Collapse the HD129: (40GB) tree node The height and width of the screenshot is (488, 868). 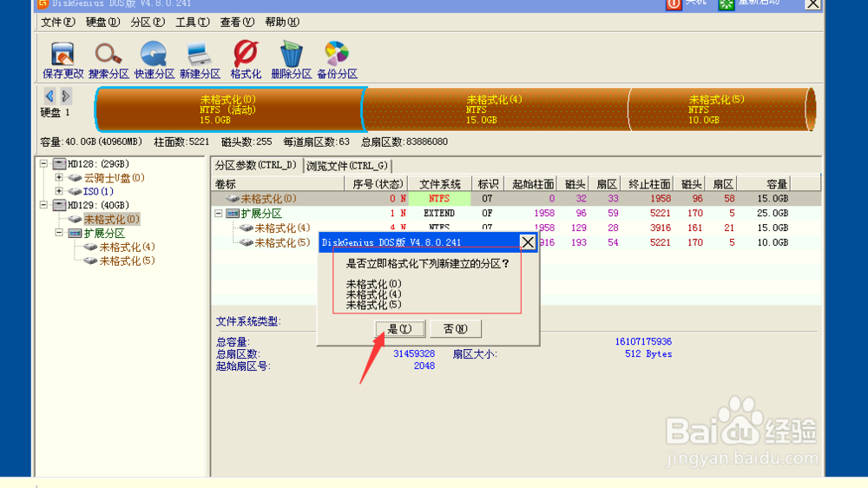[43, 205]
